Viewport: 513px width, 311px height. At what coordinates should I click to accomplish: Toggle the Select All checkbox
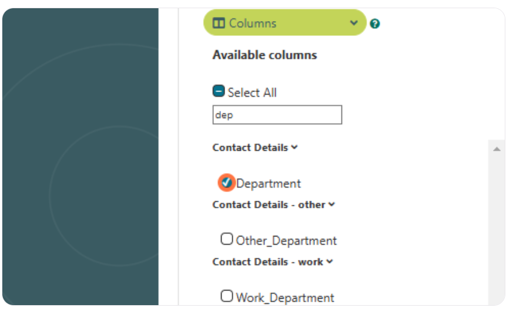[x=219, y=91]
